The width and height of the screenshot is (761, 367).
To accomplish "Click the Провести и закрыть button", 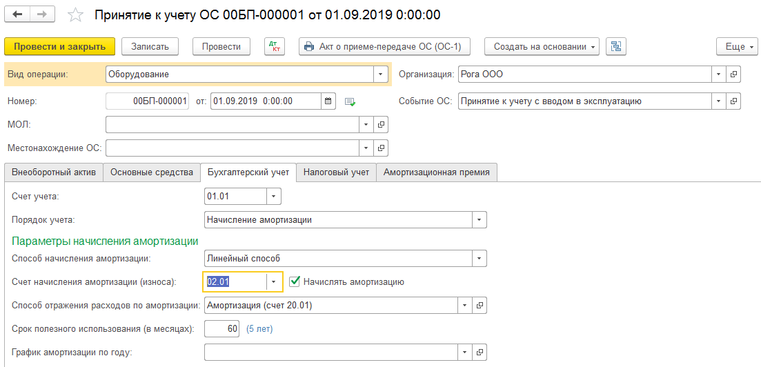I will click(x=59, y=46).
